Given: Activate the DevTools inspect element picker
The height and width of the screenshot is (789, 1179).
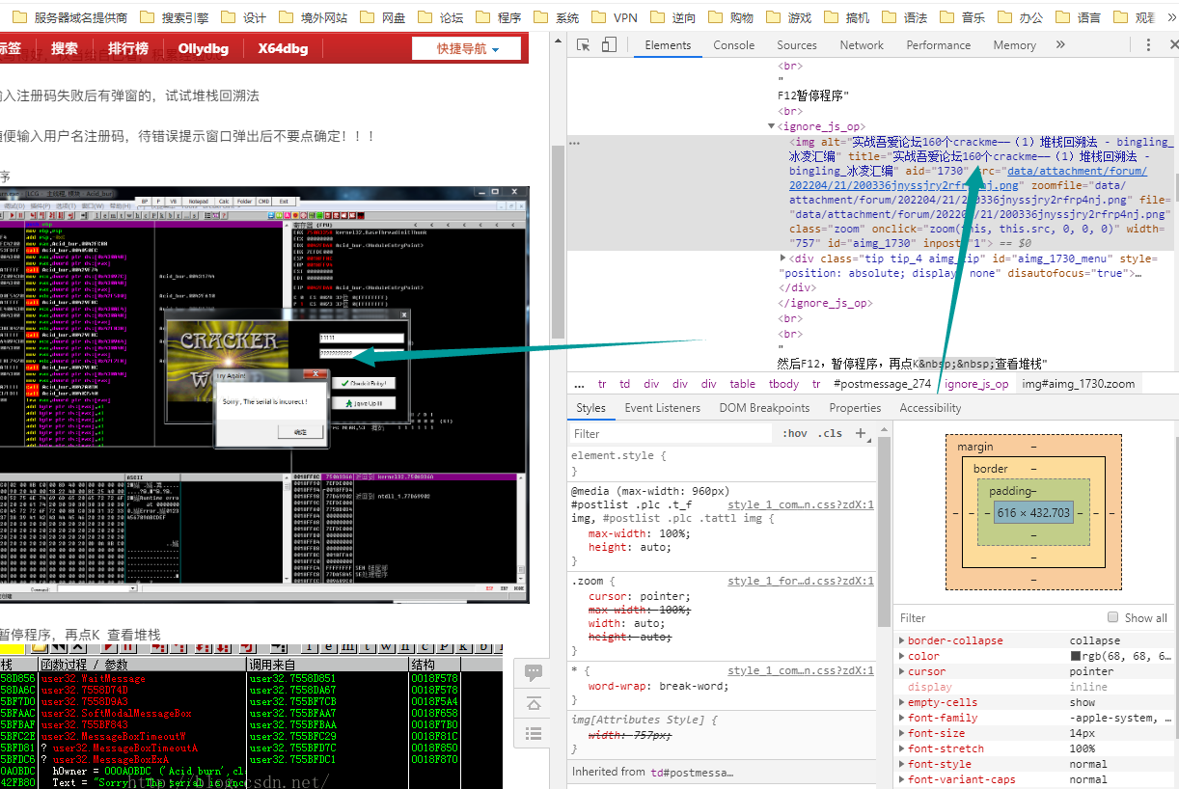Looking at the screenshot, I should click(584, 45).
